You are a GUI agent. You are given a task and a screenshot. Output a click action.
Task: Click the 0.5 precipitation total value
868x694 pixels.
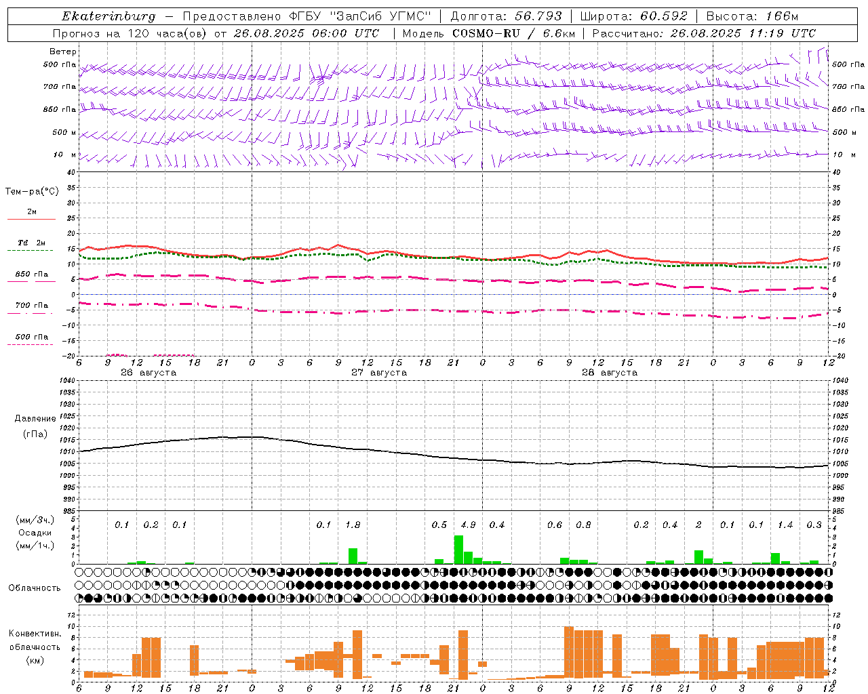439,525
